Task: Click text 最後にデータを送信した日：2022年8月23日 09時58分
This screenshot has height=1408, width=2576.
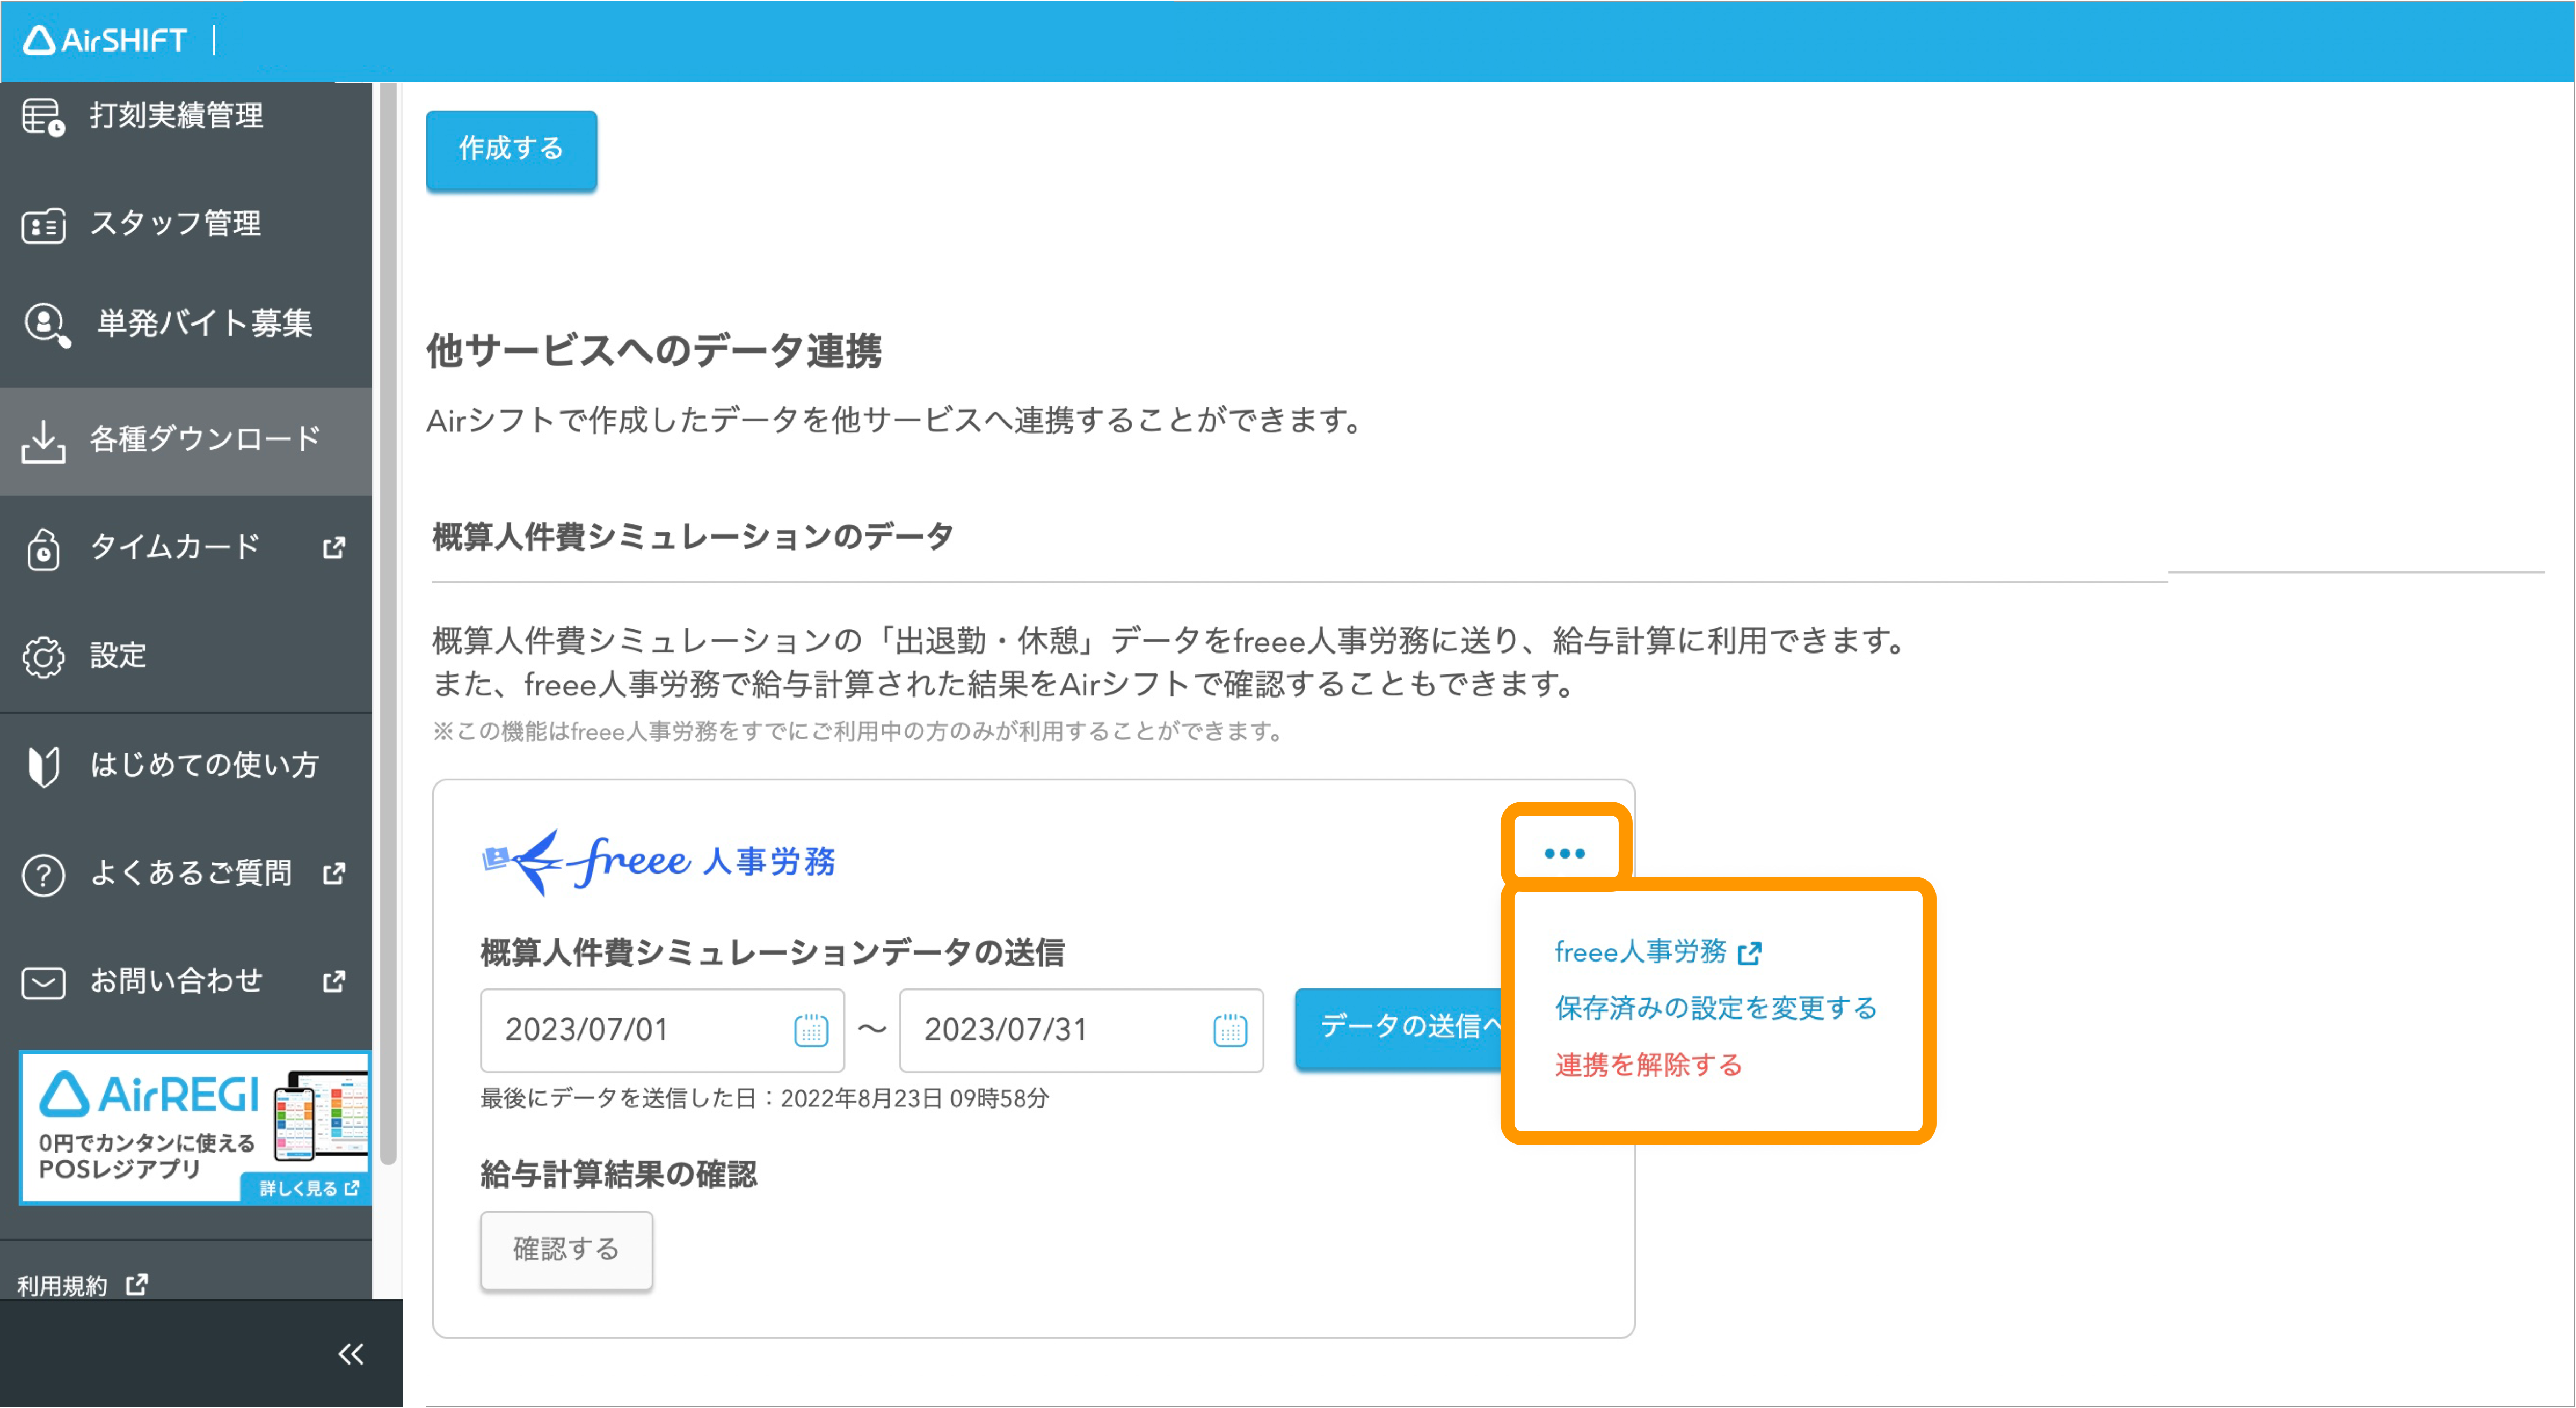Action: tap(765, 1098)
